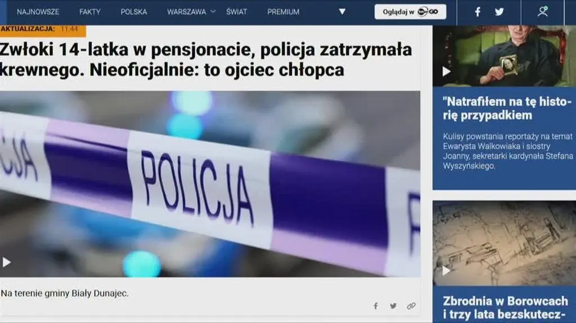Click the user account icon
Screen dimensions: 576x323
click(542, 12)
